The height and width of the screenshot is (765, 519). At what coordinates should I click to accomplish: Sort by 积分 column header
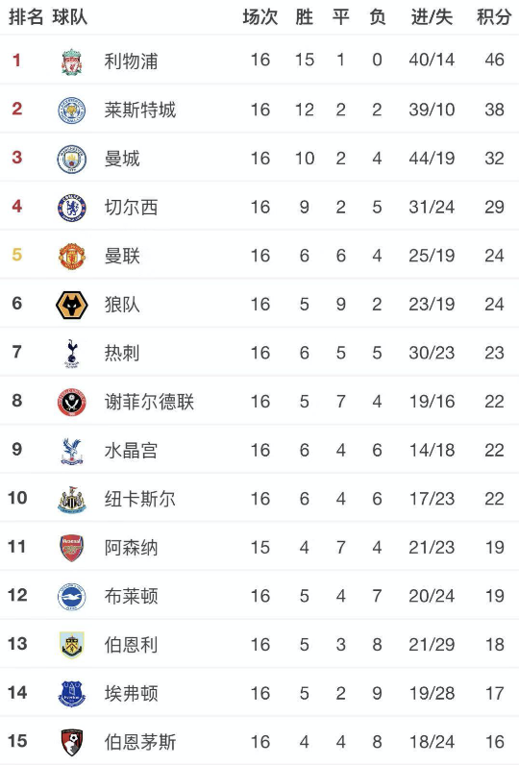point(494,17)
